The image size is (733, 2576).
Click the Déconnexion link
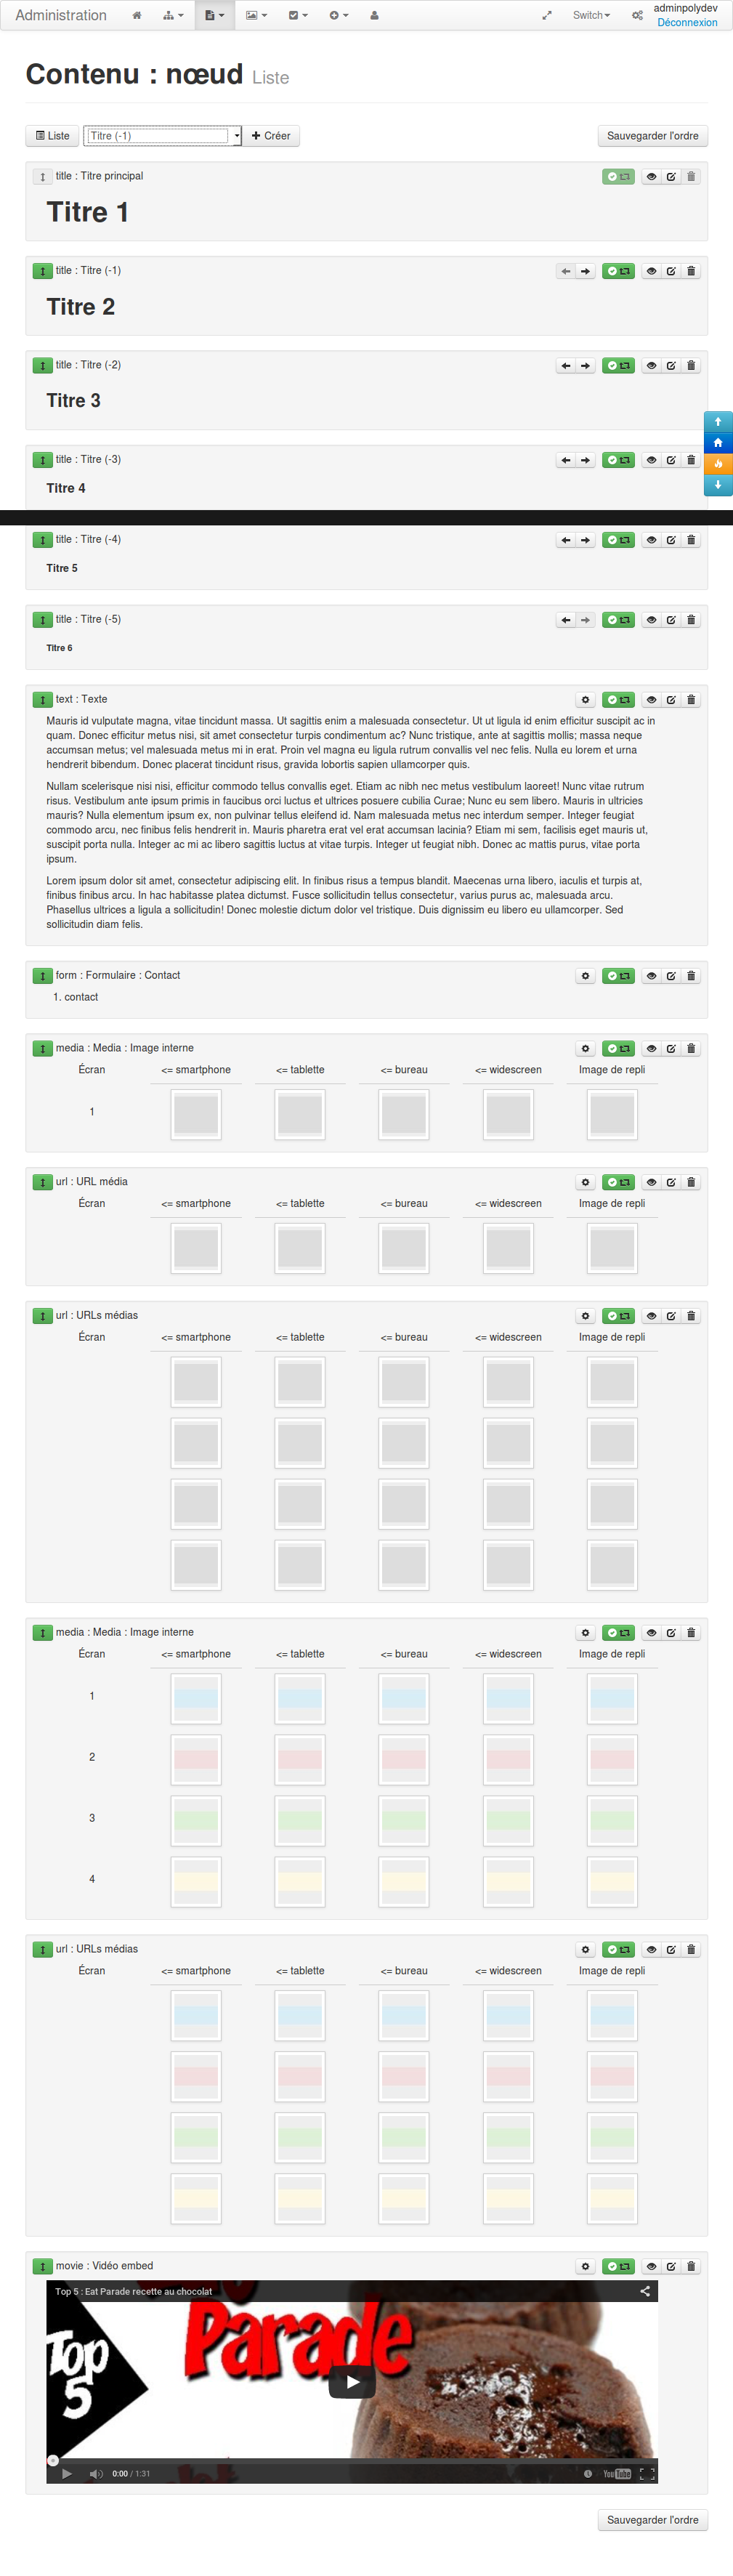point(687,23)
